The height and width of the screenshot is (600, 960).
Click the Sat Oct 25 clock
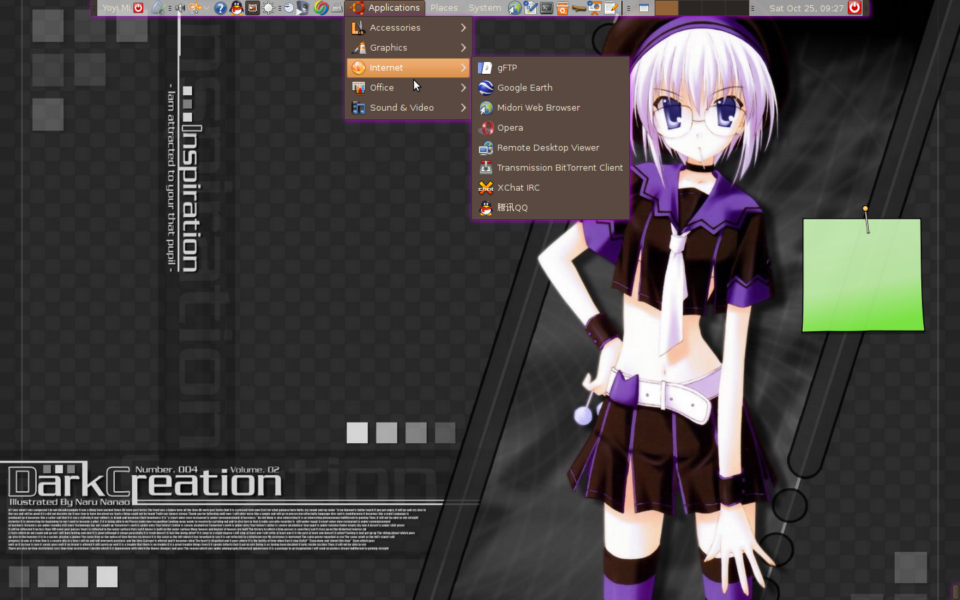click(807, 8)
